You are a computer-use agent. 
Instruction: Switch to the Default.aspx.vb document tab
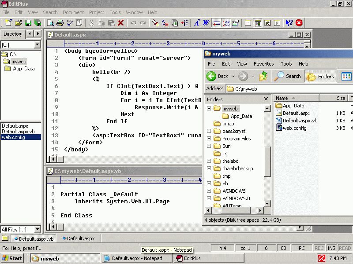34,238
